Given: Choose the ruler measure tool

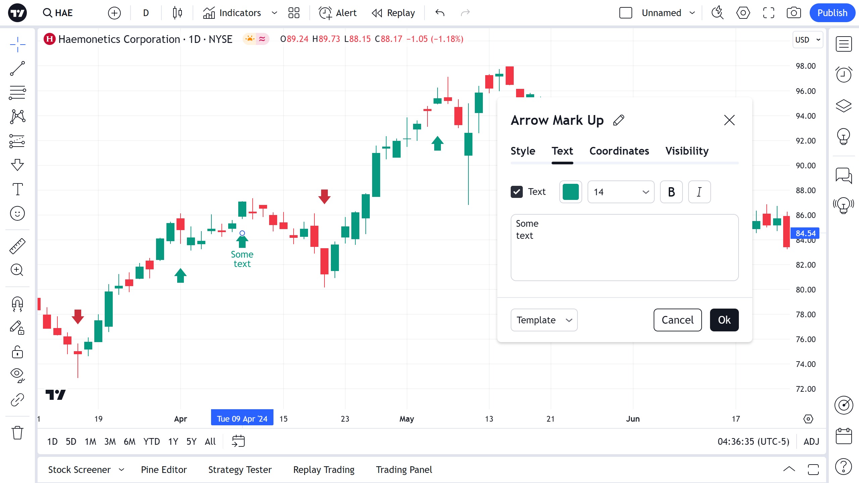Looking at the screenshot, I should point(17,246).
